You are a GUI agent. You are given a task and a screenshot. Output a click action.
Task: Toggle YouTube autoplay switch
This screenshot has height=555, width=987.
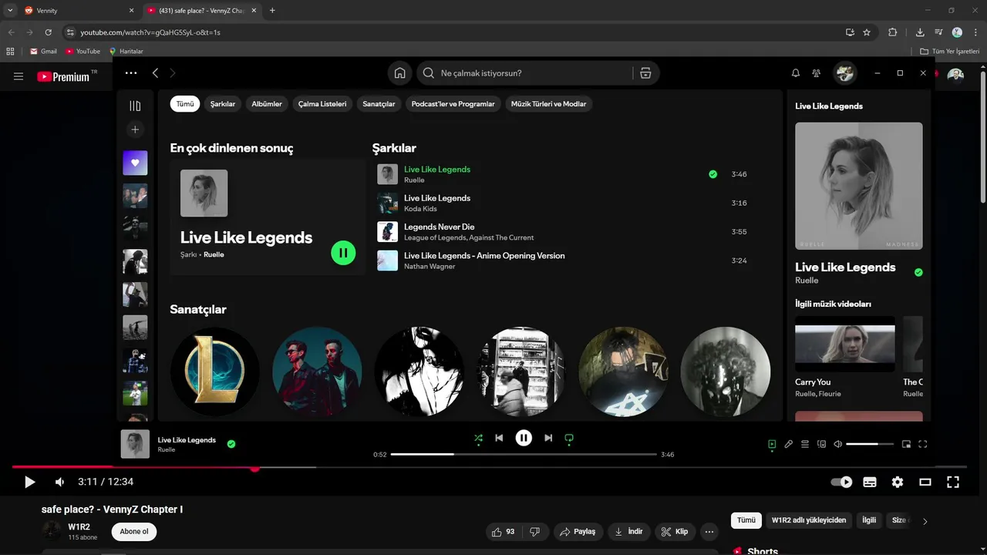coord(841,482)
